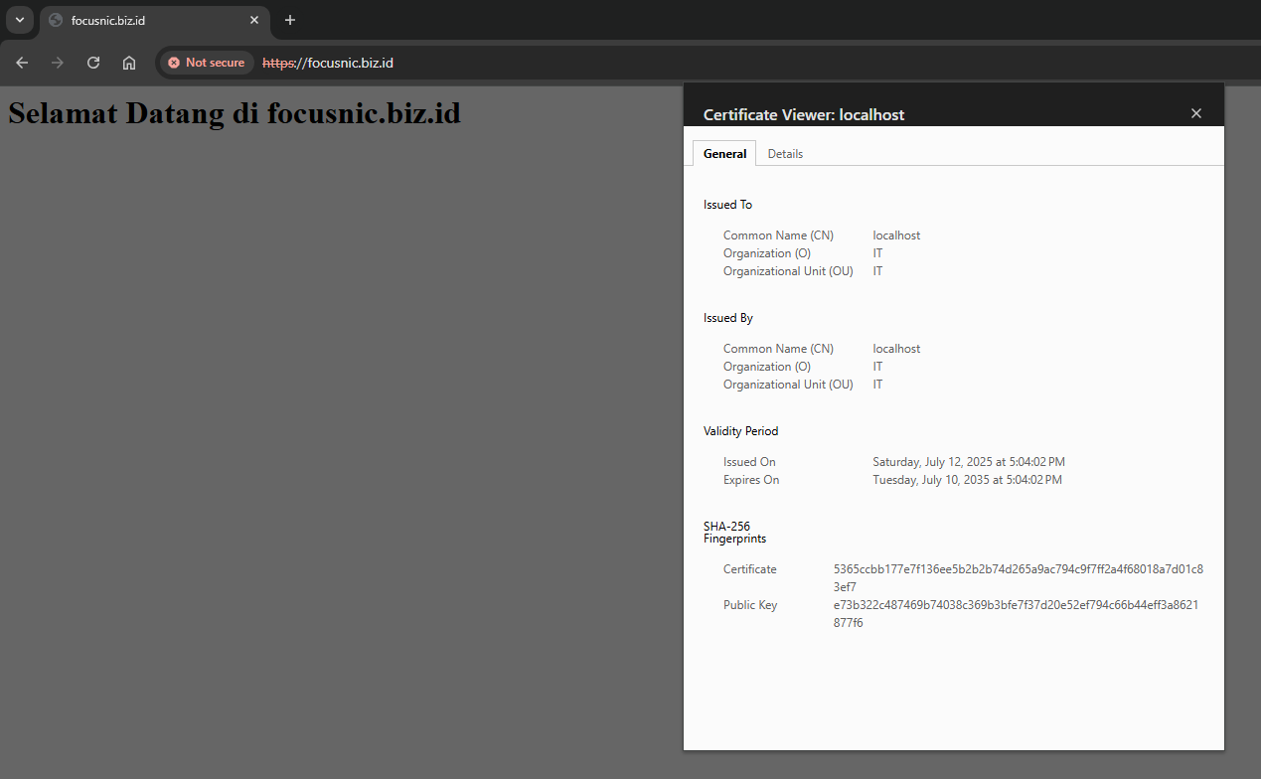
Task: Click the Common Name value under Issued To
Action: pos(896,235)
